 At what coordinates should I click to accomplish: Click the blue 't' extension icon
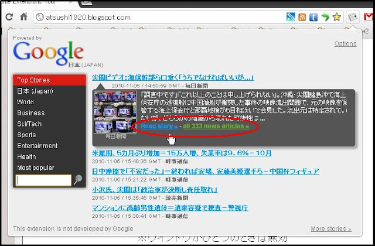pos(313,17)
